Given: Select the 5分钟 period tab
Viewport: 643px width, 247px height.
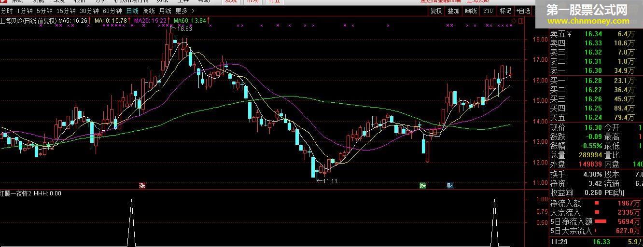Looking at the screenshot, I should (44, 10).
